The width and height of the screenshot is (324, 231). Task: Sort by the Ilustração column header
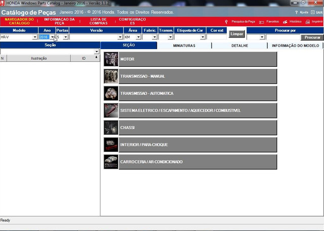click(x=39, y=58)
